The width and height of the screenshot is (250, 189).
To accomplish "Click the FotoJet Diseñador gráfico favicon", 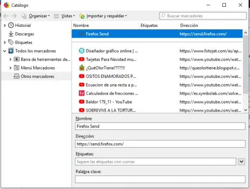I will pyautogui.click(x=82, y=51).
